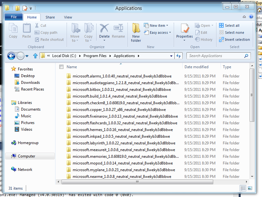262x197 pixels.
Task: Navigate to Program Files breadcrumb
Action: pos(95,56)
